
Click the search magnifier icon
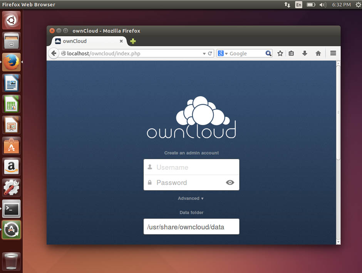pos(268,53)
